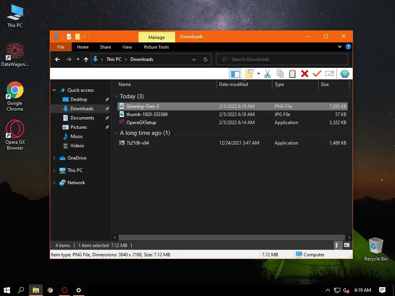Open recent locations dropdown arrow

coord(78,59)
